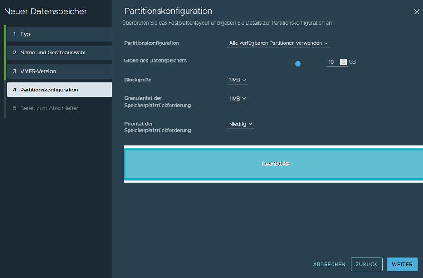Increase datastore size with stepper up arrow
Viewport: 423px width, 278px height.
click(x=343, y=60)
